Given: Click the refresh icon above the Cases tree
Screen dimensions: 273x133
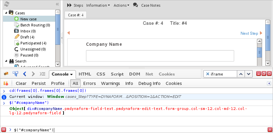Looking at the screenshot, I should [6, 4].
